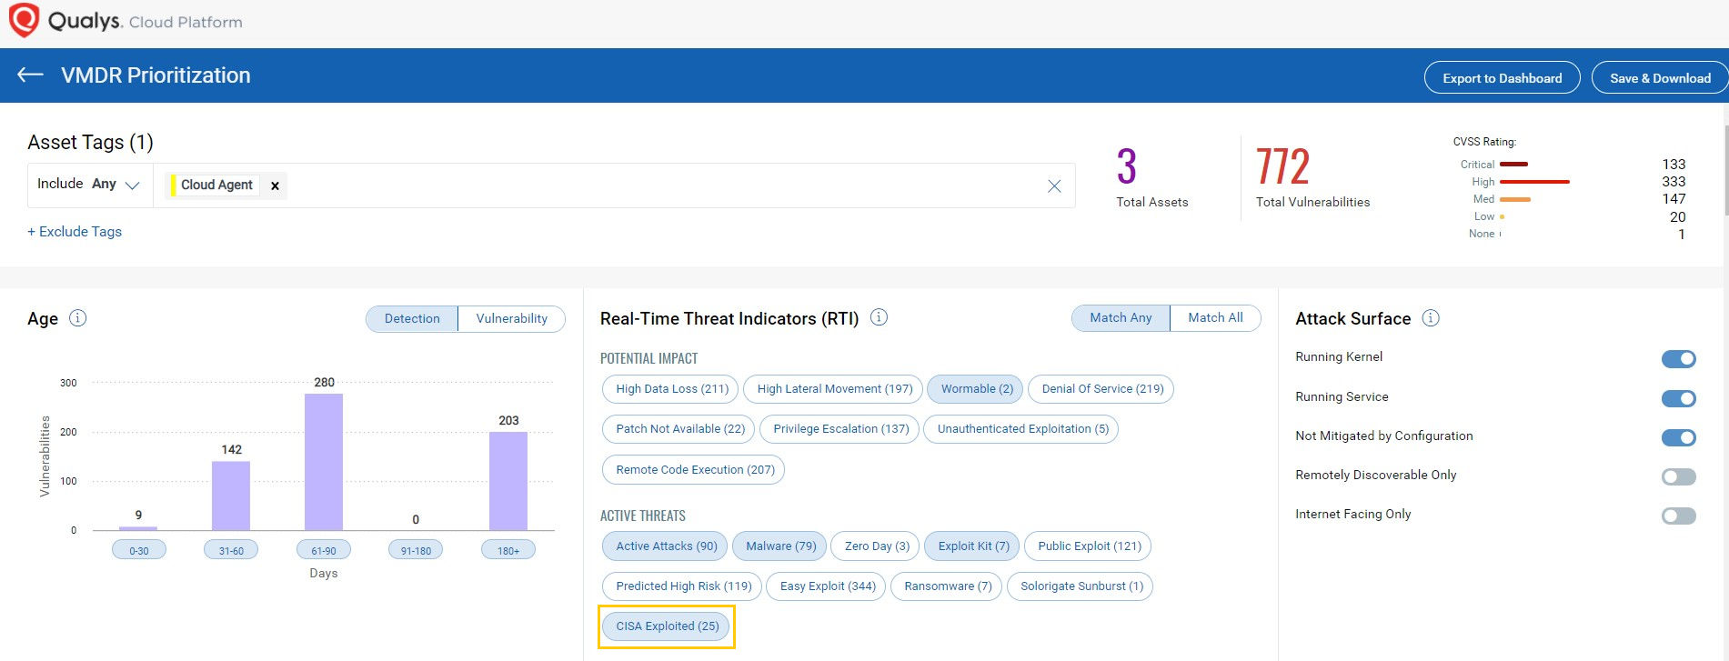Click the Med CVSS rating bar
This screenshot has height=661, width=1729.
[x=1515, y=199]
